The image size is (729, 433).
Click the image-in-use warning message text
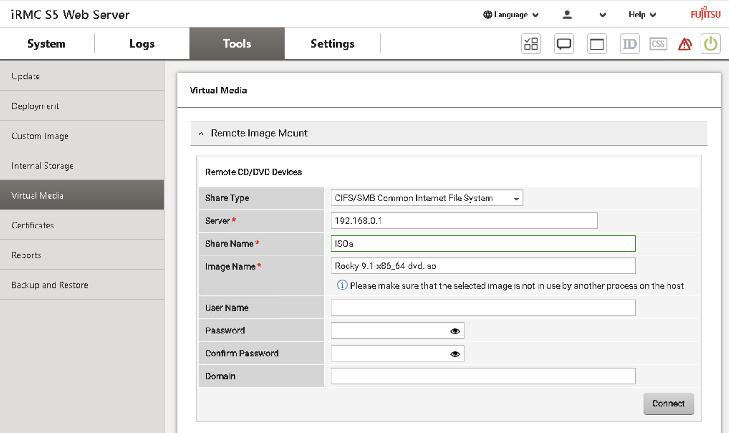(x=517, y=286)
